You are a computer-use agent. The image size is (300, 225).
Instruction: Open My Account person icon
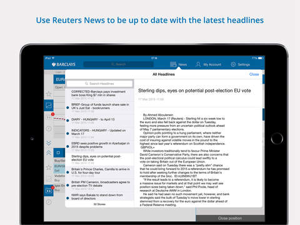tap(198, 64)
